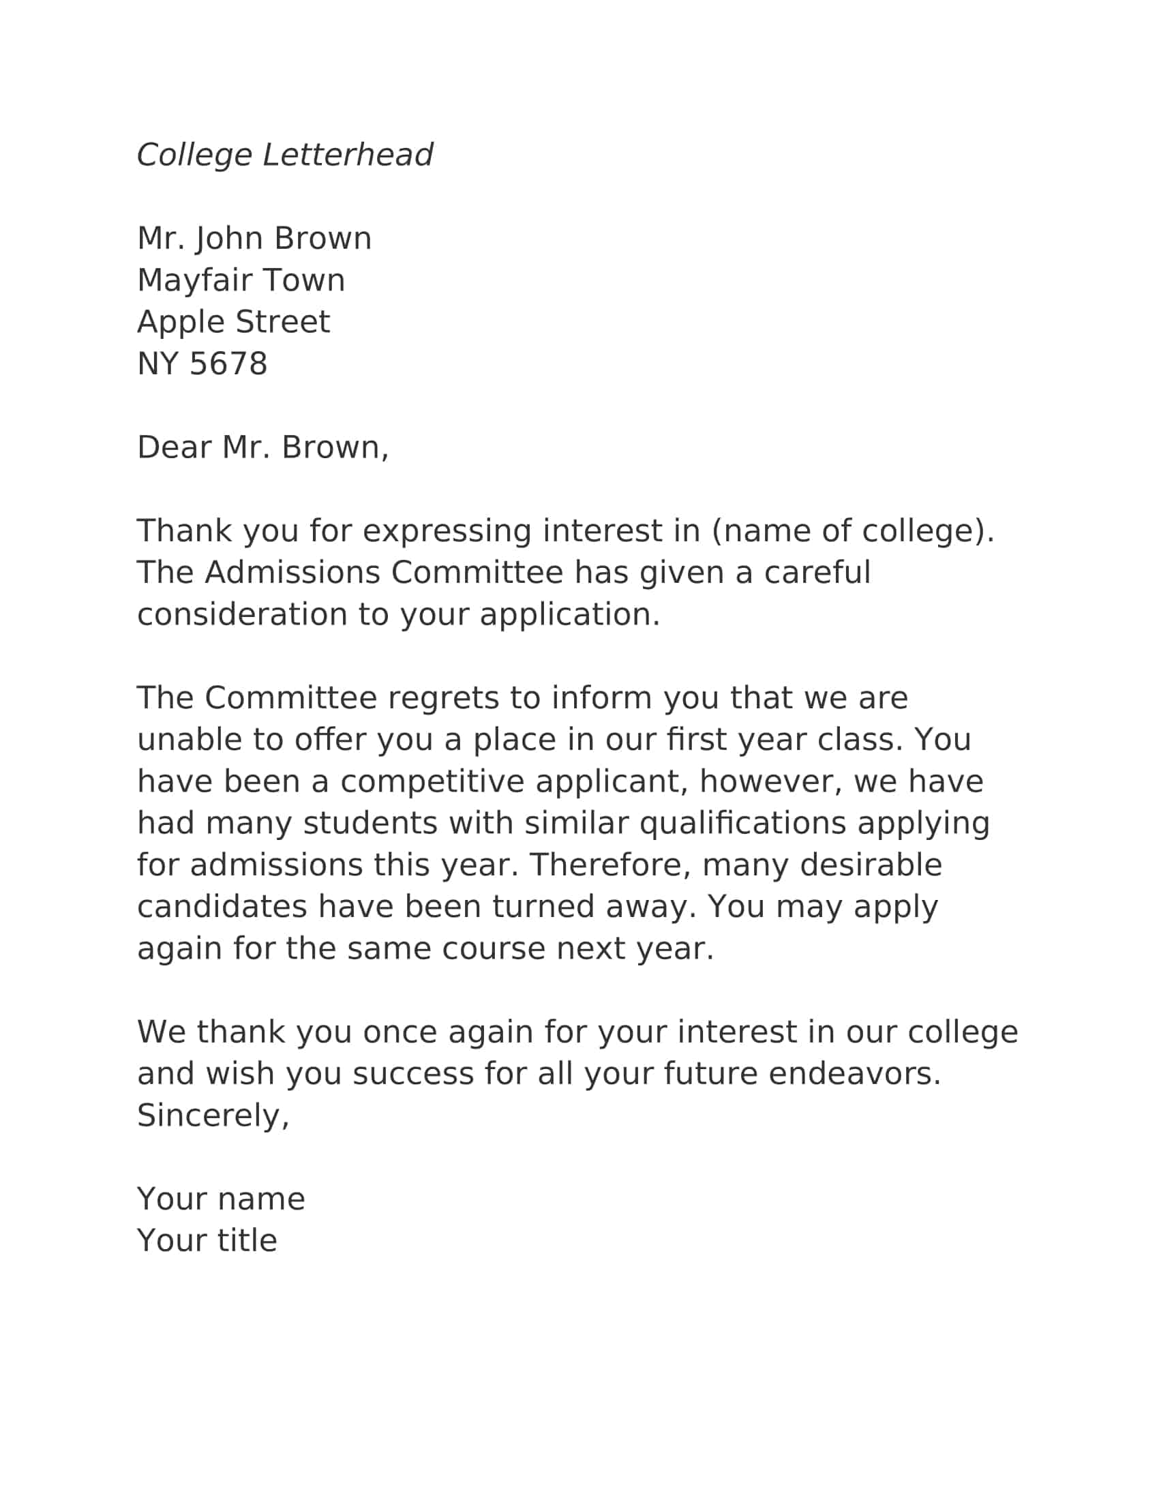Click the words "The Admissions Committee"

point(350,572)
